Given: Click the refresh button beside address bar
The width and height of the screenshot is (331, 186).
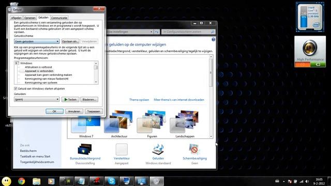Looking at the screenshot, I should tap(157, 32).
